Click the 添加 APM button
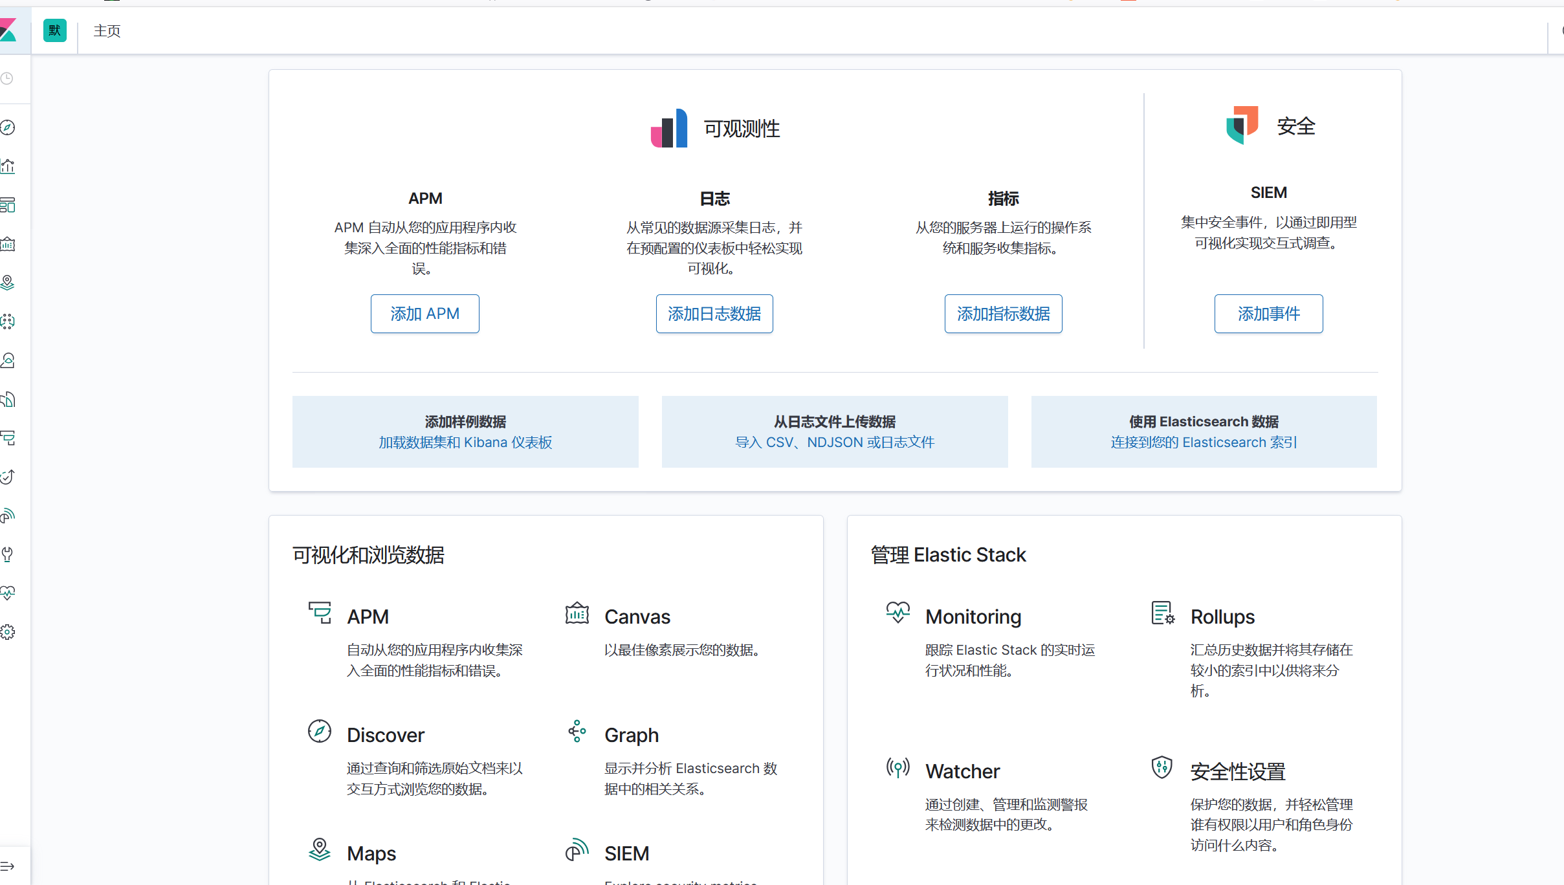This screenshot has width=1564, height=885. 424,314
